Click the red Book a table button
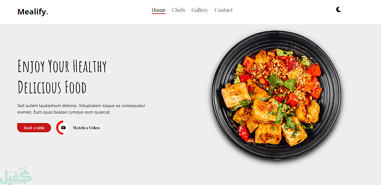 (34, 128)
